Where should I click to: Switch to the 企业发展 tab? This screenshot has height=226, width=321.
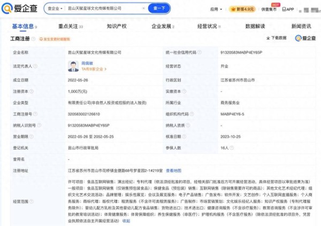pos(163,26)
